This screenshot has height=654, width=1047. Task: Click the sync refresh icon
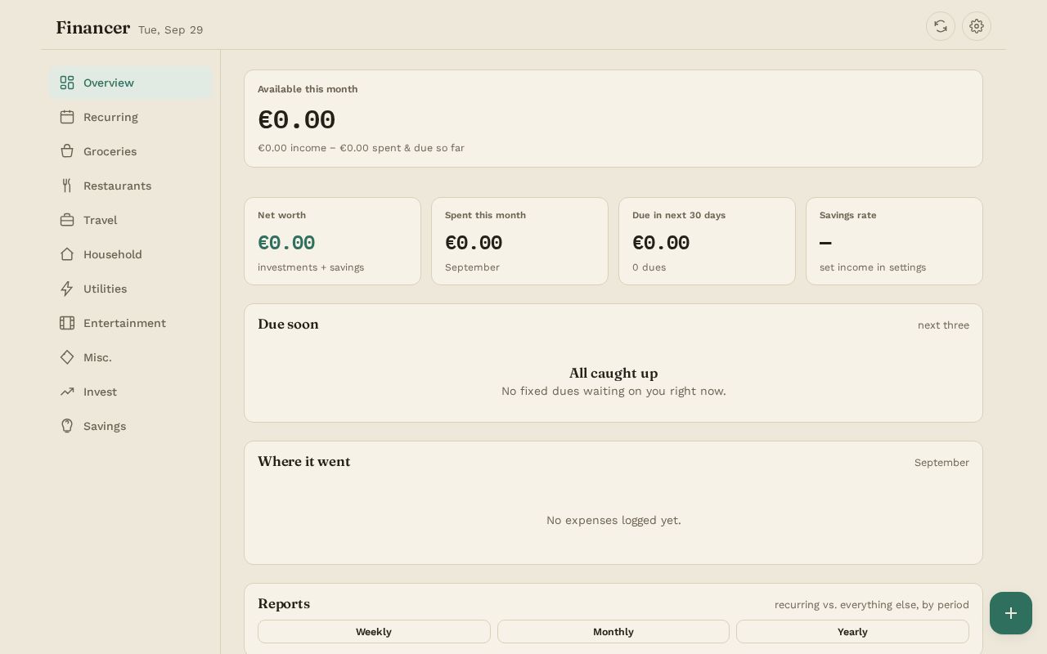coord(941,26)
